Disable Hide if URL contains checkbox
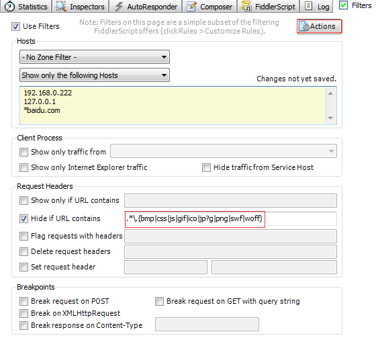Image resolution: width=376 pixels, height=338 pixels. coord(23,218)
